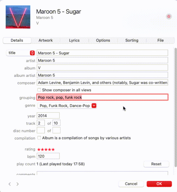177x192 pixels.
Task: Click the album artist input field
Action: point(102,75)
